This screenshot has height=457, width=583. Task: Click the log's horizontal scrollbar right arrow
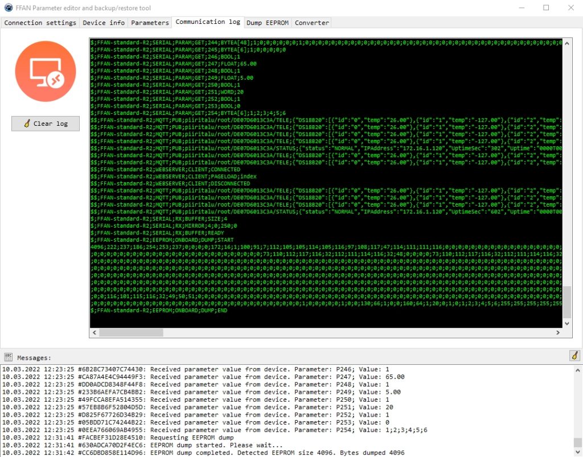tap(557, 332)
